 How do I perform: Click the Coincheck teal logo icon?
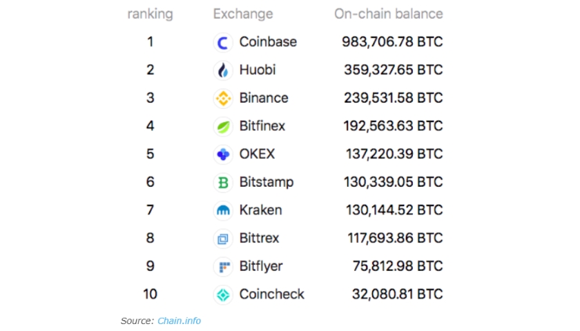(223, 294)
